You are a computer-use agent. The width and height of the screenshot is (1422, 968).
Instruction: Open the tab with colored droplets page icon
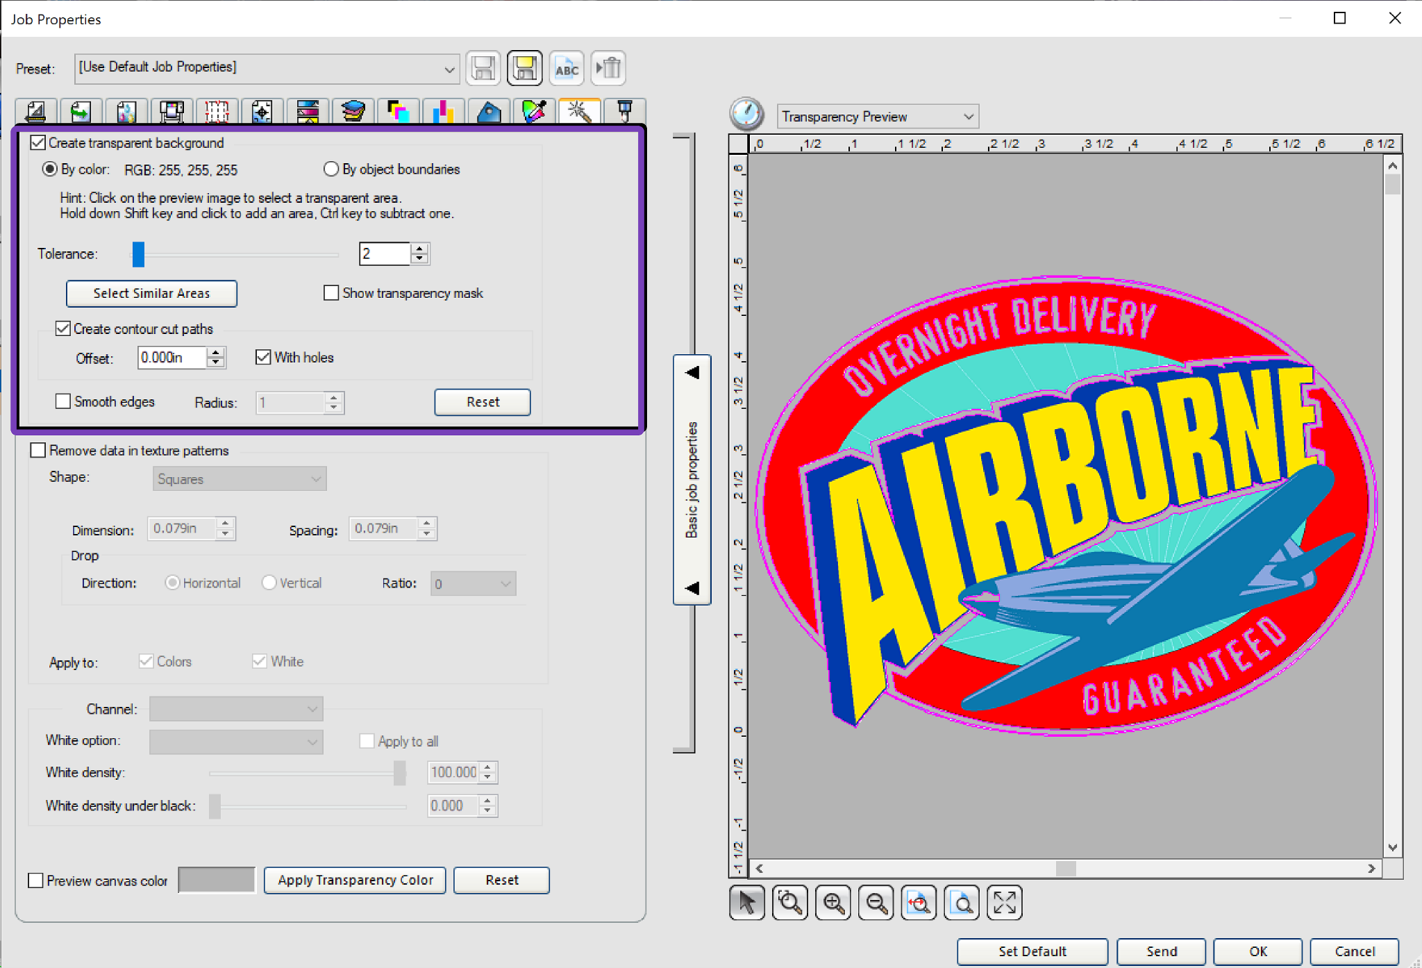[x=126, y=111]
